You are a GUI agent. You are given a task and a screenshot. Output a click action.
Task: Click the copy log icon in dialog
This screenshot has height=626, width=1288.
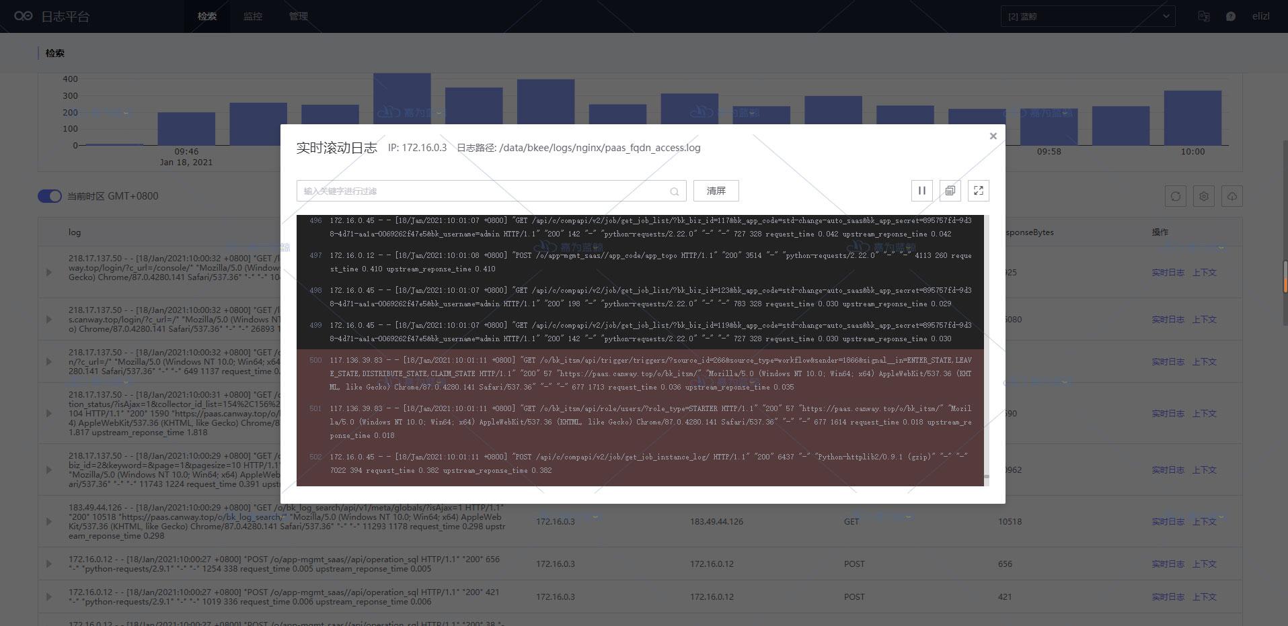(950, 191)
